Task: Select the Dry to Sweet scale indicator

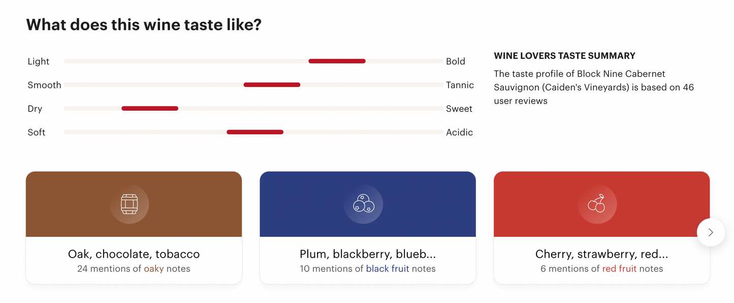Action: [150, 108]
